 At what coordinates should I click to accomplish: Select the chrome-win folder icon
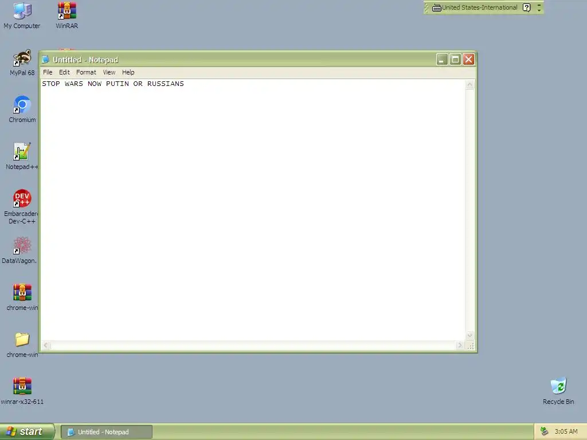22,344
